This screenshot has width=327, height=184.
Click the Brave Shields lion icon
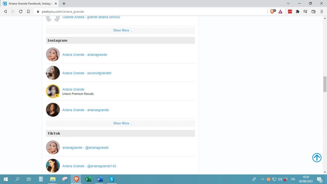pos(272,11)
